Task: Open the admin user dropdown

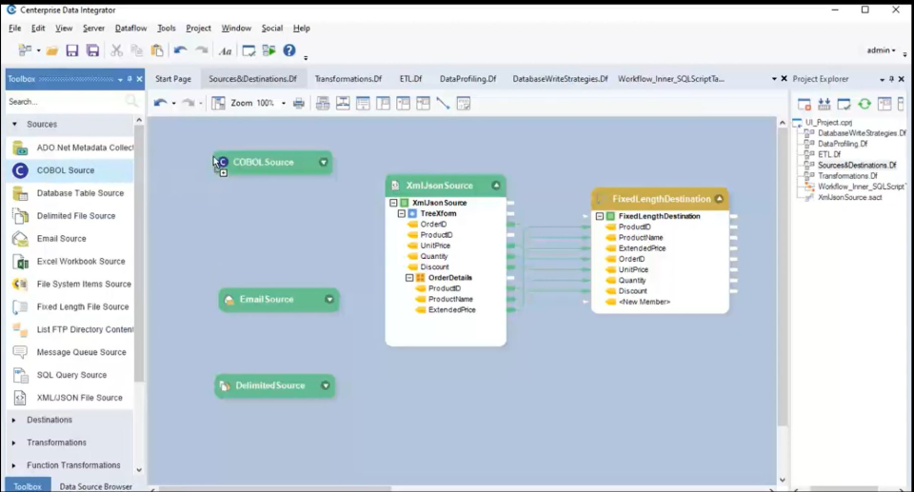Action: click(882, 50)
